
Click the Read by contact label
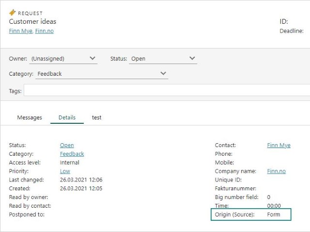[x=30, y=206]
